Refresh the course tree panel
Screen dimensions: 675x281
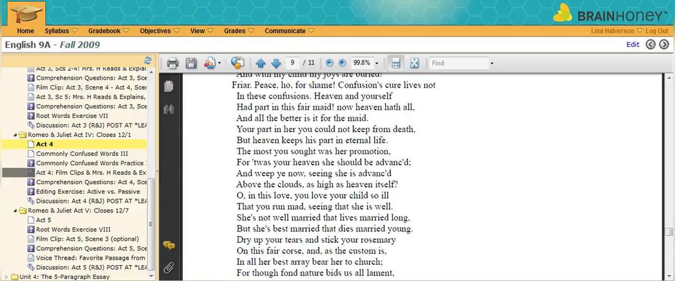click(148, 60)
